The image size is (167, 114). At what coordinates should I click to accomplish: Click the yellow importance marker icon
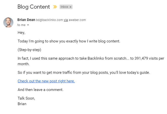(x=55, y=7)
